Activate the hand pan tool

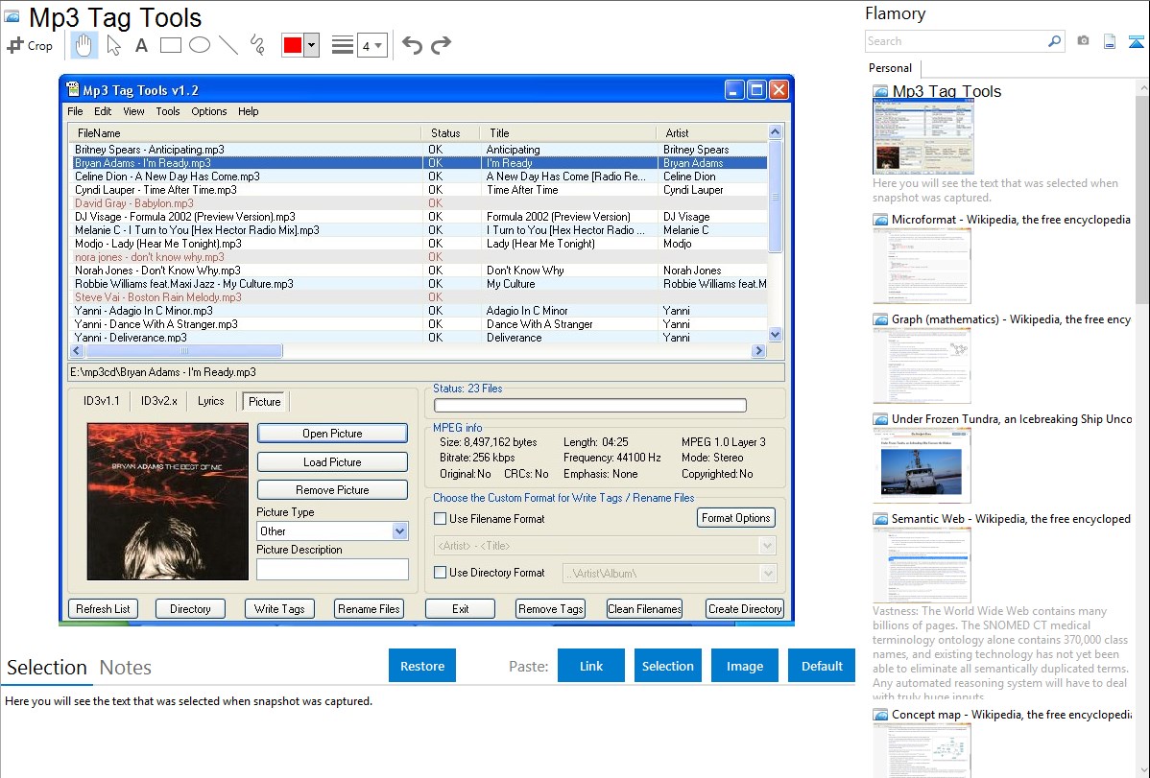pyautogui.click(x=84, y=45)
